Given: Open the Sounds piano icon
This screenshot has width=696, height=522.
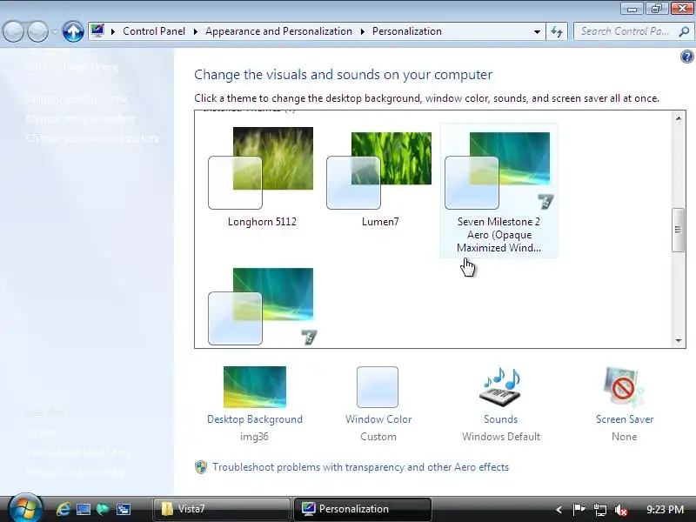Looking at the screenshot, I should [x=500, y=387].
